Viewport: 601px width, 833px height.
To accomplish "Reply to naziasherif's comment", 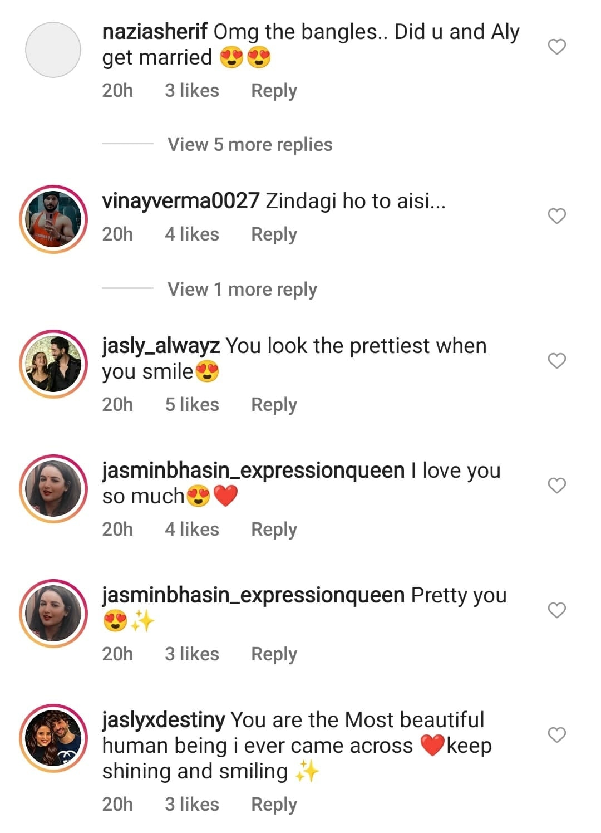I will pyautogui.click(x=274, y=90).
